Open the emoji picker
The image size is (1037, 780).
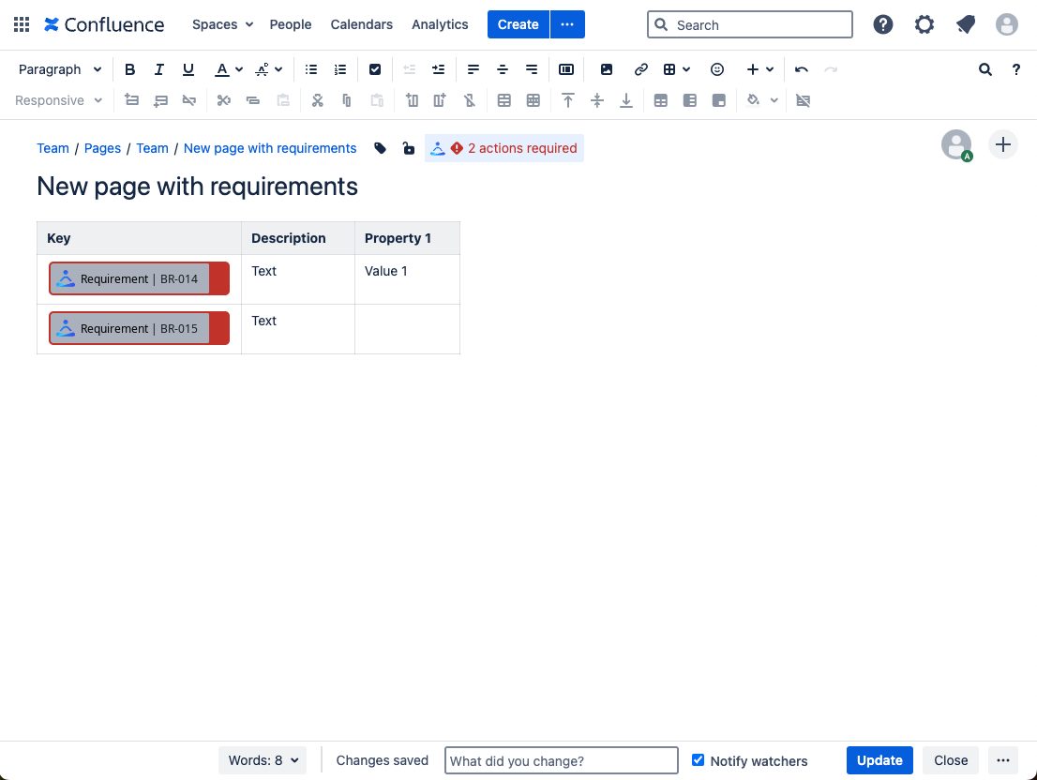click(x=717, y=69)
